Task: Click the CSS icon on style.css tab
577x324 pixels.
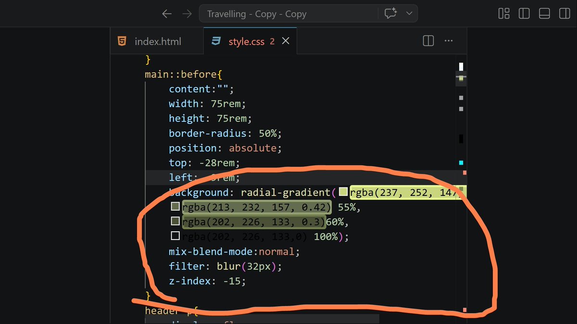Action: pos(216,41)
